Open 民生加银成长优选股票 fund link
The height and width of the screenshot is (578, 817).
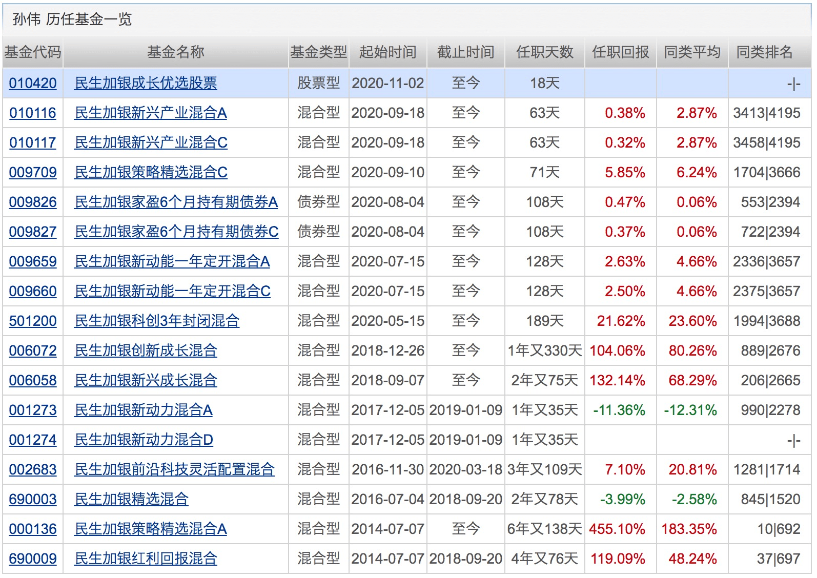146,83
